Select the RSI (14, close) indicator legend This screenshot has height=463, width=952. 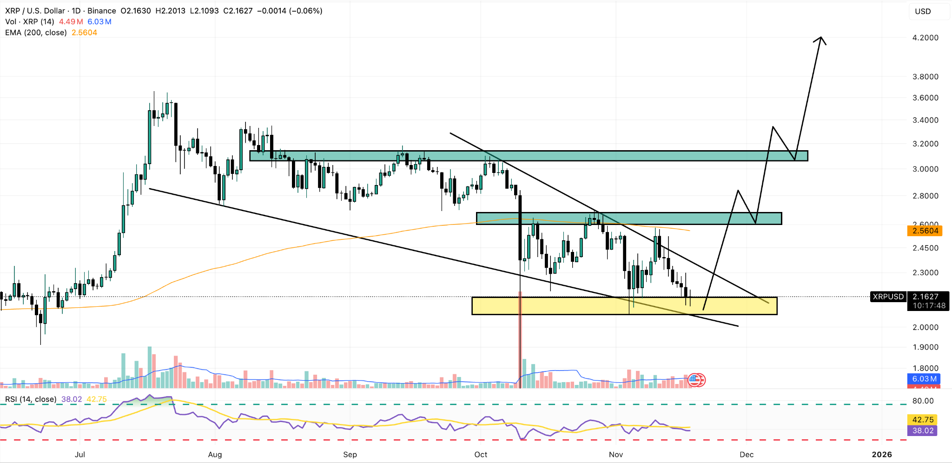[x=31, y=399]
